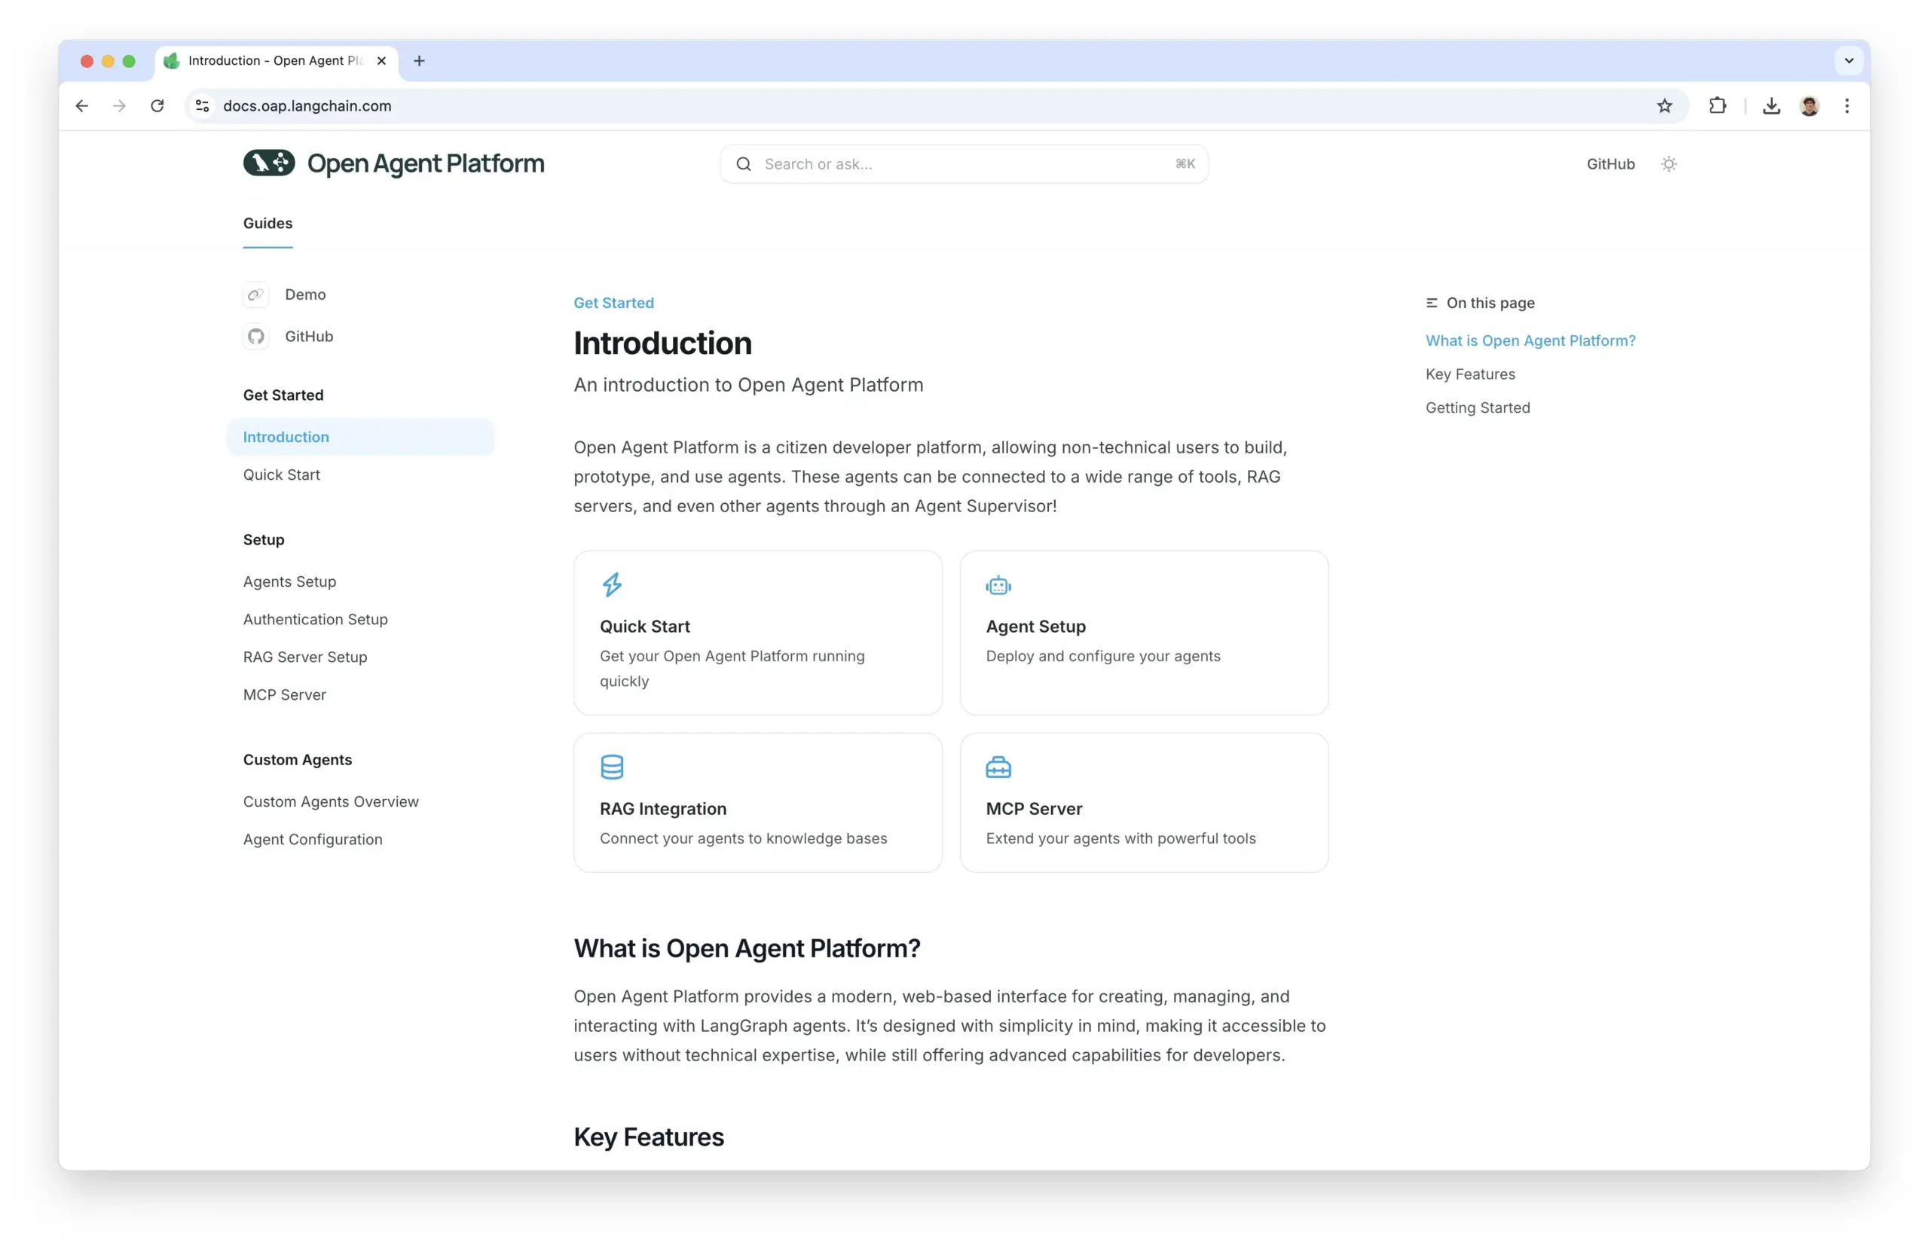Open the Chrome three-dot menu
Image resolution: width=1929 pixels, height=1248 pixels.
pyautogui.click(x=1846, y=106)
